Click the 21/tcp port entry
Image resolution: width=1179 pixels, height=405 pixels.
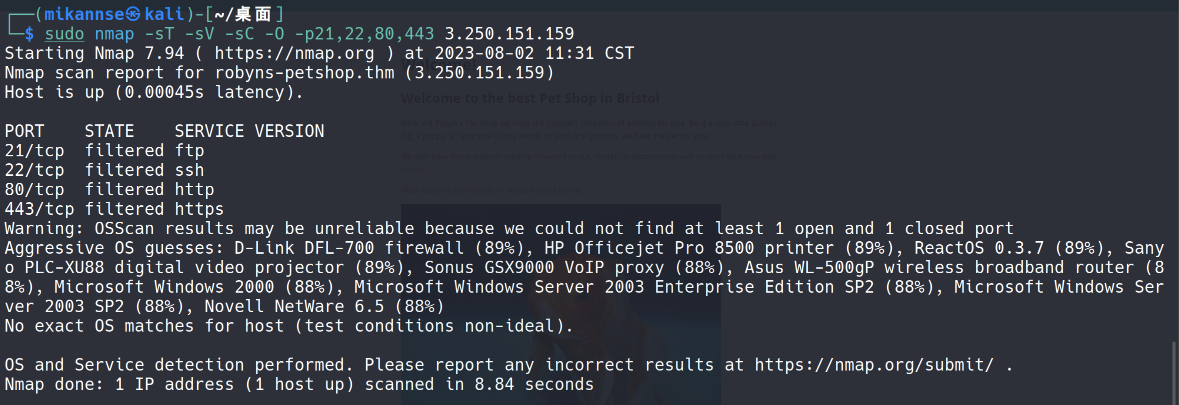(x=34, y=151)
